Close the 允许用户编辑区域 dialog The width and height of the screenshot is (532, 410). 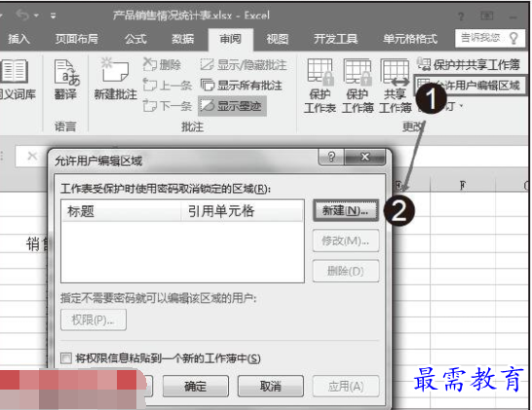click(365, 157)
